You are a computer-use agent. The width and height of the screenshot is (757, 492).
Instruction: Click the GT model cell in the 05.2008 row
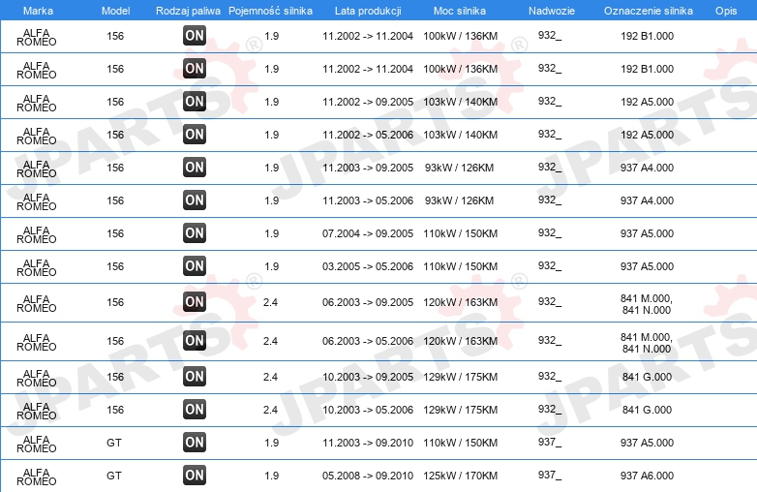point(114,476)
